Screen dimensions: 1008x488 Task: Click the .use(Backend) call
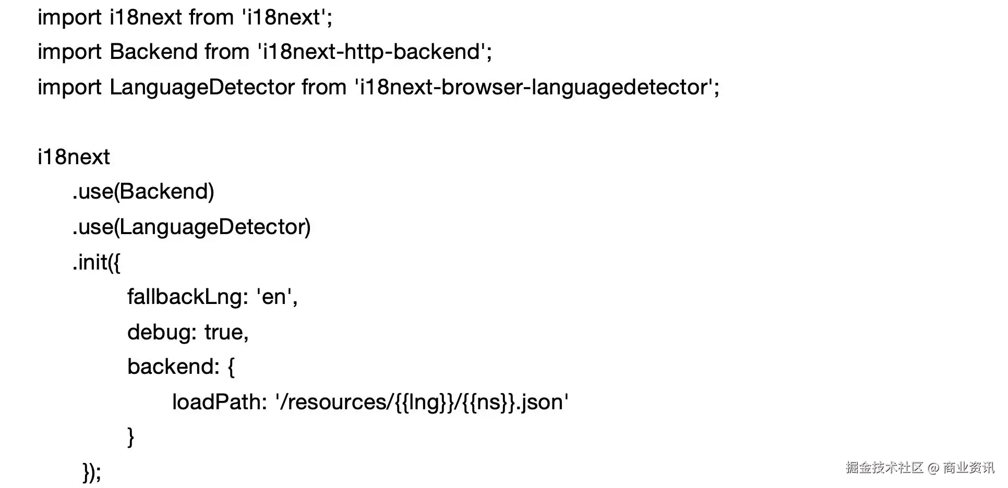(x=143, y=192)
